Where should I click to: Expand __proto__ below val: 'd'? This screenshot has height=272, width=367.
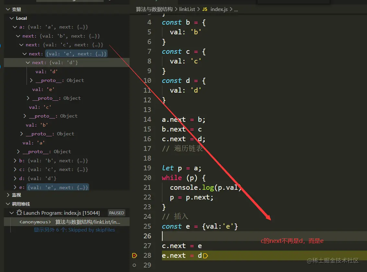[31, 80]
